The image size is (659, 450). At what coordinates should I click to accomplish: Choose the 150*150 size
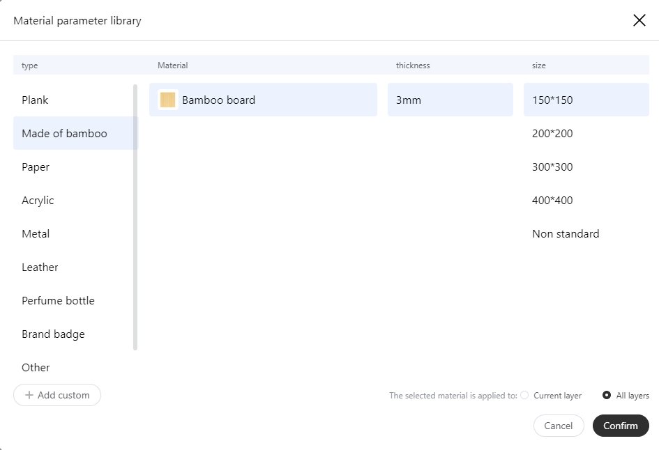pyautogui.click(x=586, y=100)
